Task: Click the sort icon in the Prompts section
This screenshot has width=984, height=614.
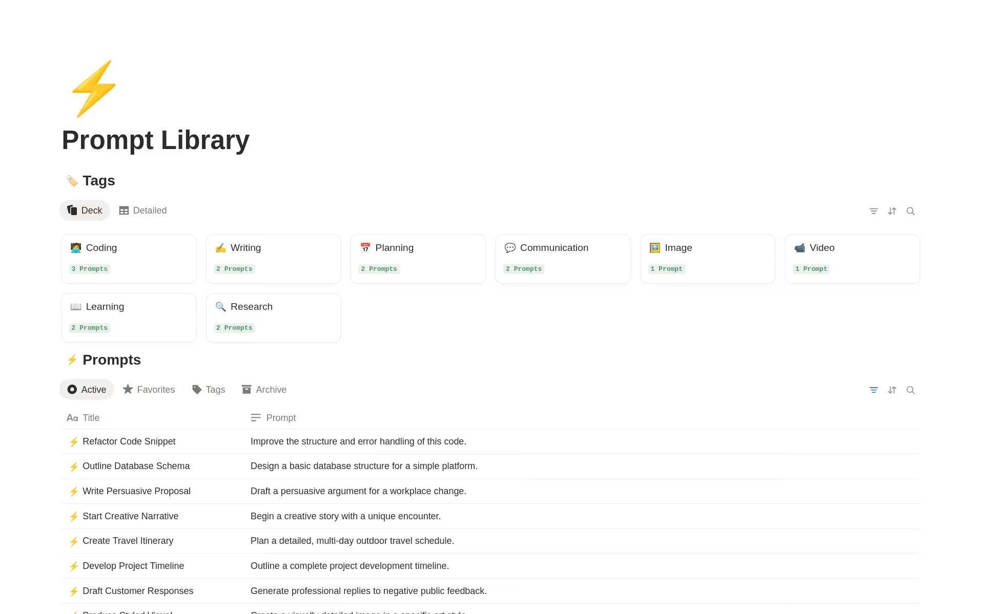Action: click(x=892, y=390)
